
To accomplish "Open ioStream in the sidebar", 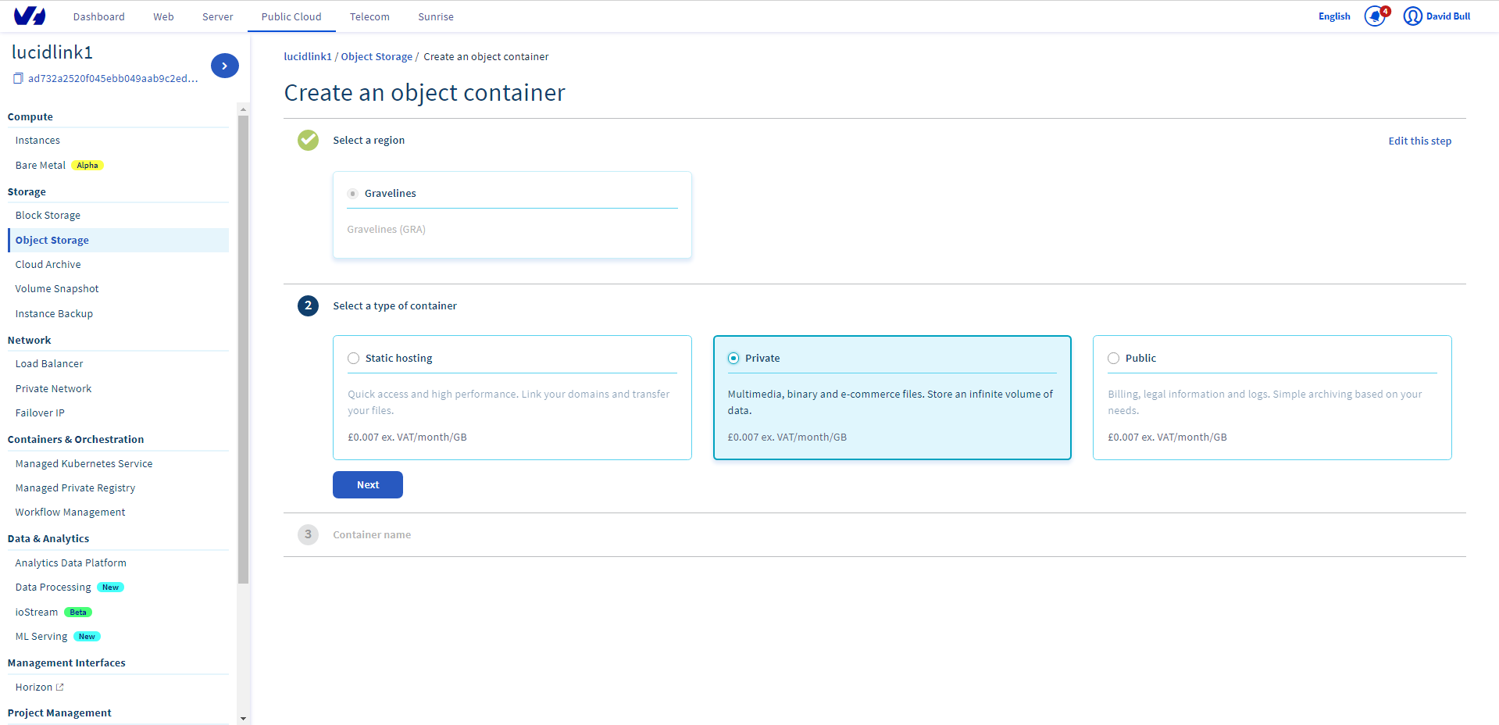I will click(x=37, y=612).
